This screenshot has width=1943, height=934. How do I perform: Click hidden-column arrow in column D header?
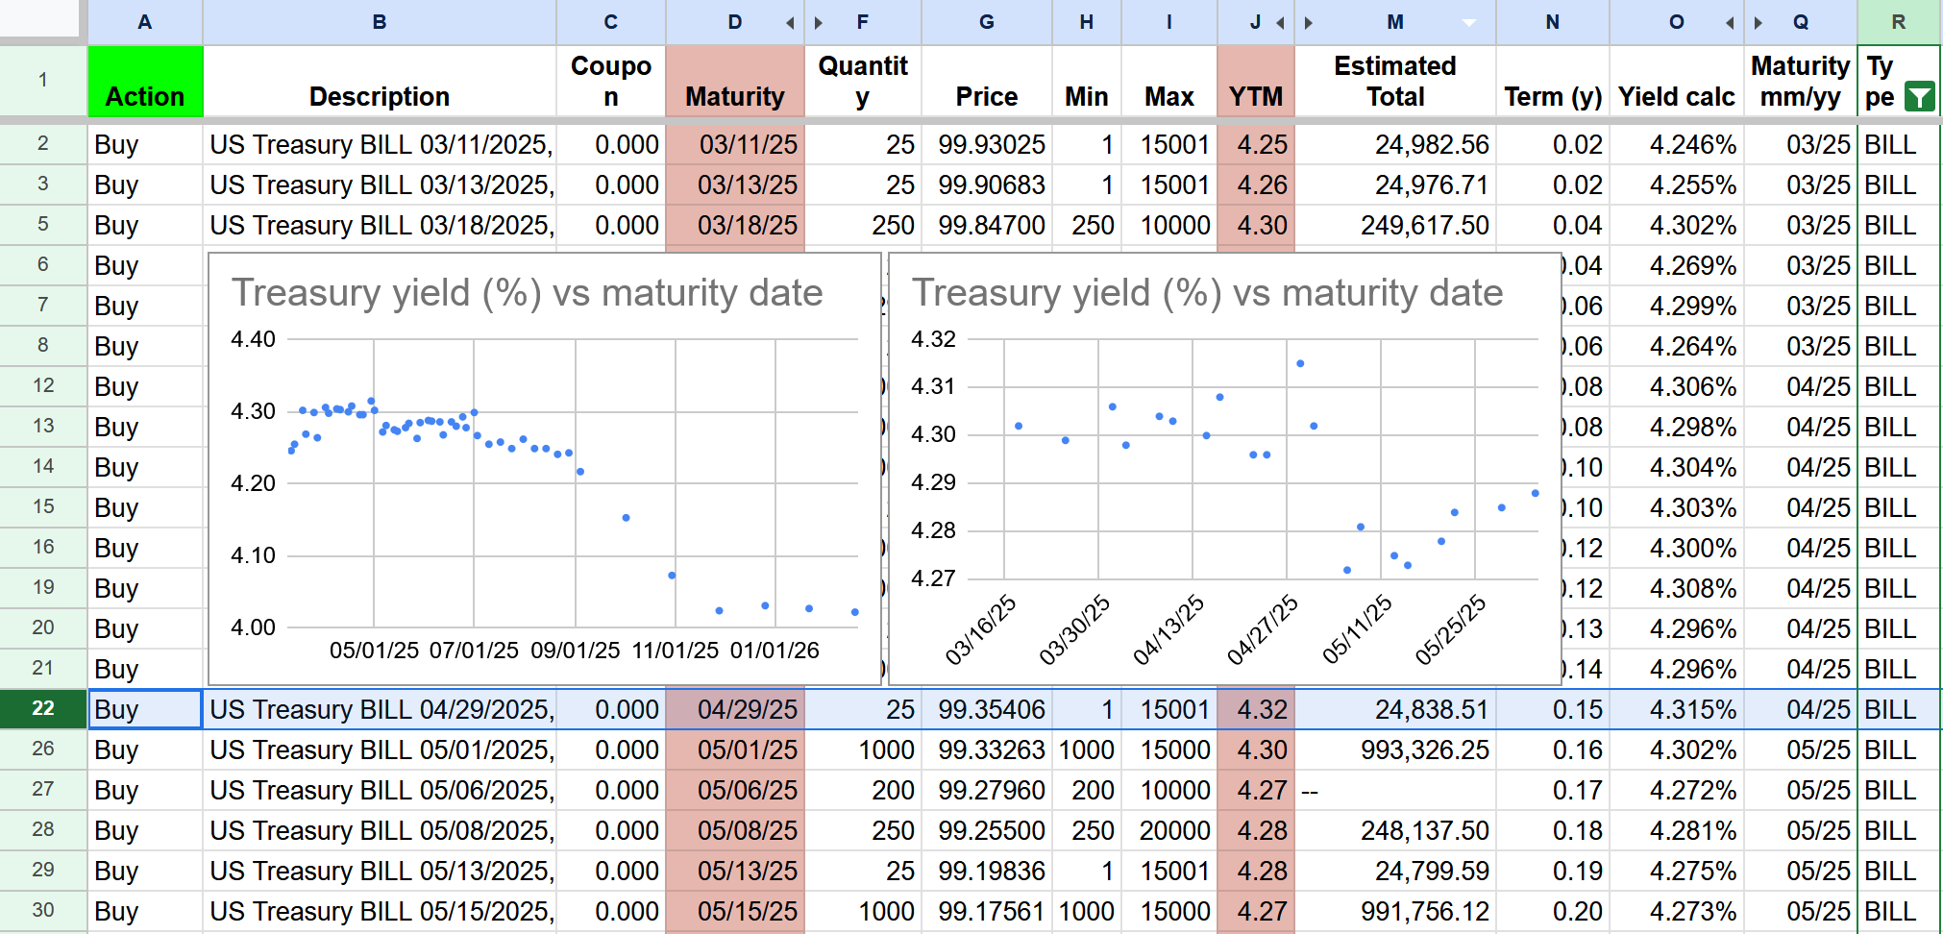(790, 22)
